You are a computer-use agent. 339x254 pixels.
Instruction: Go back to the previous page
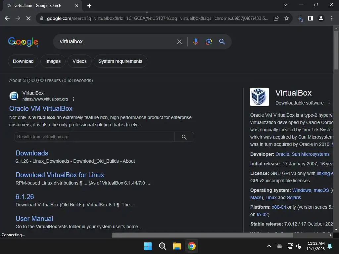click(7, 19)
